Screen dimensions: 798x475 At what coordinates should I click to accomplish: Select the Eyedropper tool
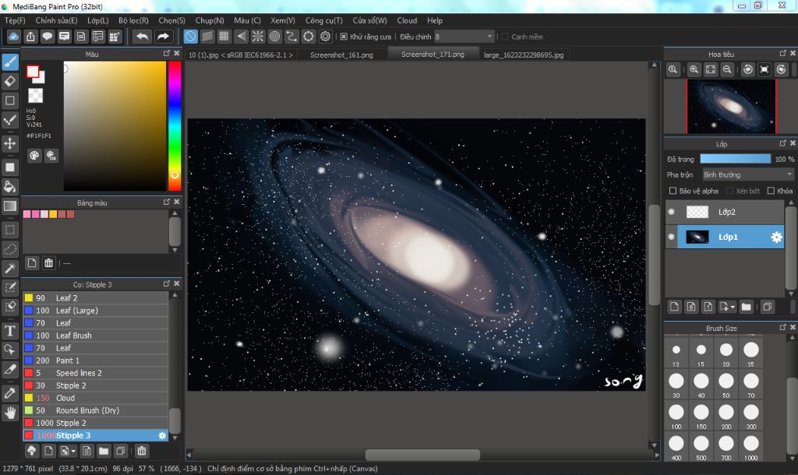pos(10,393)
